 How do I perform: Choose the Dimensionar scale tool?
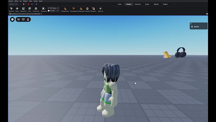click(x=24, y=9)
